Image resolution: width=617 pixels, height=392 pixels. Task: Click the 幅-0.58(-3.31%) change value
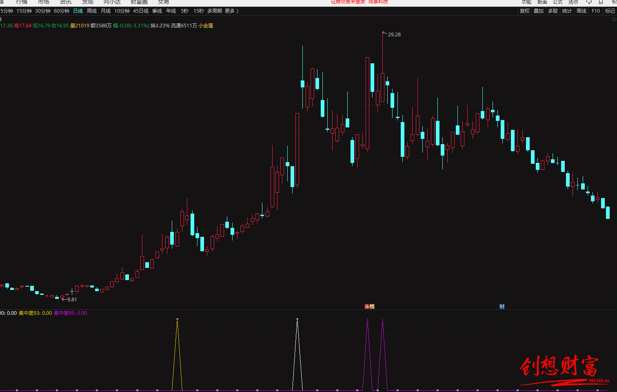coord(131,26)
